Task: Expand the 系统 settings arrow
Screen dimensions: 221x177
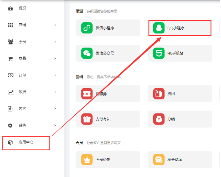Action: click(x=55, y=125)
